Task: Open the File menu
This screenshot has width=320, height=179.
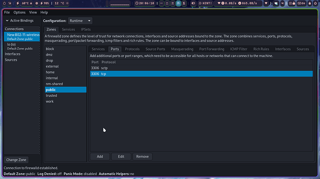Action: [7, 12]
